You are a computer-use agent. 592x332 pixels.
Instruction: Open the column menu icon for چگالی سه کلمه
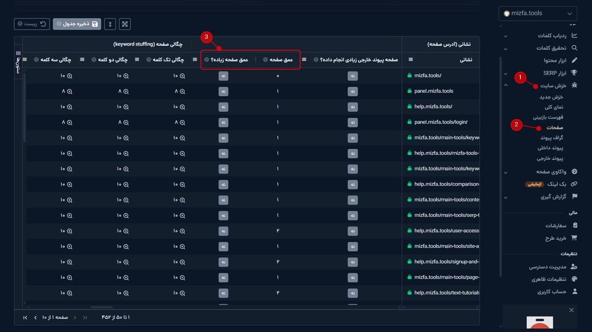pos(25,60)
